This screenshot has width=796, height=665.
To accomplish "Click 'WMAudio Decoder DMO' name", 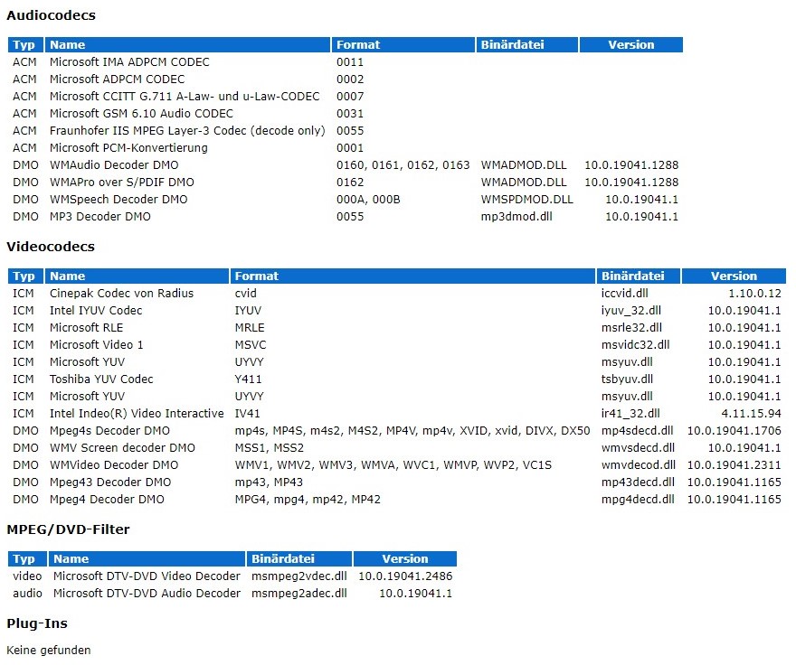I will [114, 165].
